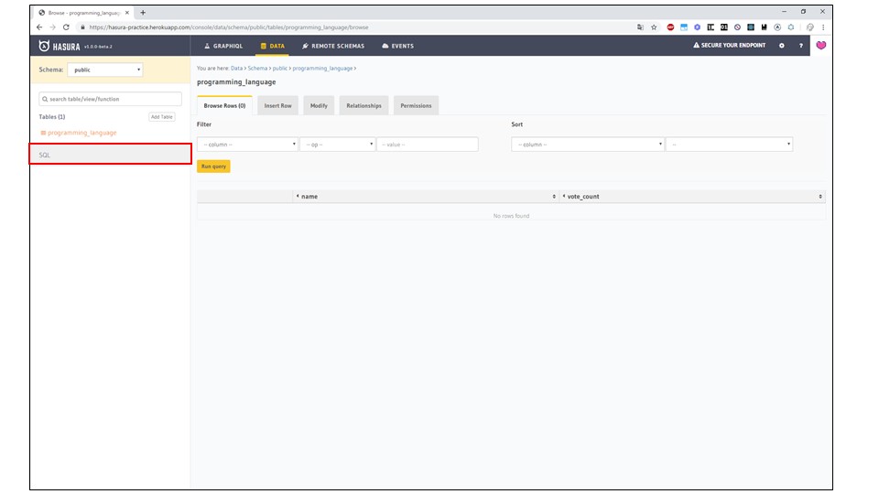This screenshot has height=494, width=879.
Task: Switch to the Data tab
Action: pos(273,46)
